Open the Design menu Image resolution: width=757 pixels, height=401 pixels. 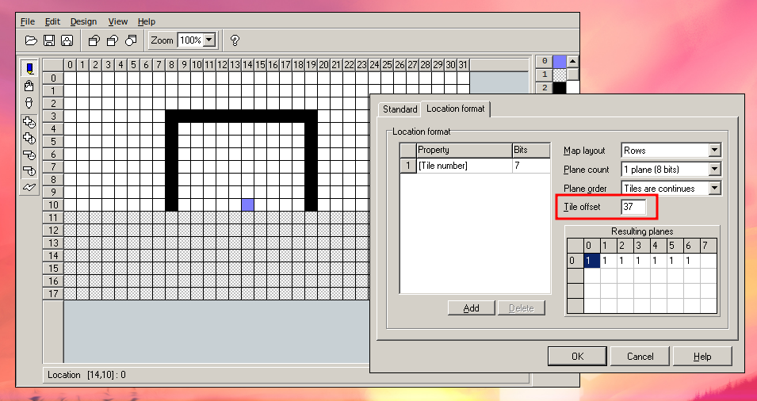(82, 21)
